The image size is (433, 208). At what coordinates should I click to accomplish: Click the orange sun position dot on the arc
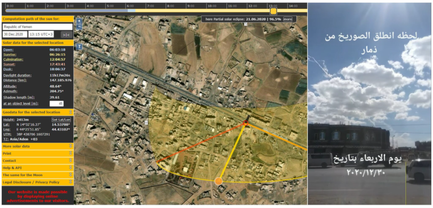coord(218,181)
